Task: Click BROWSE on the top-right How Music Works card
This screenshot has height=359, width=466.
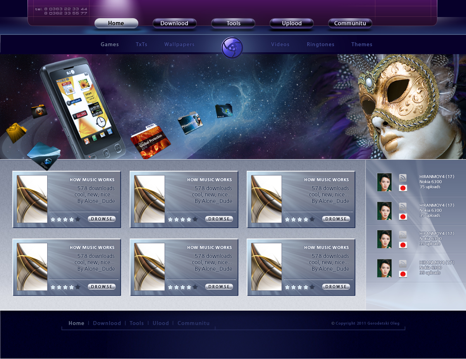Action: pyautogui.click(x=336, y=219)
